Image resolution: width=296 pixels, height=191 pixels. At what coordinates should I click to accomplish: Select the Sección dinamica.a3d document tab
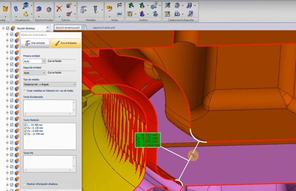67,28
